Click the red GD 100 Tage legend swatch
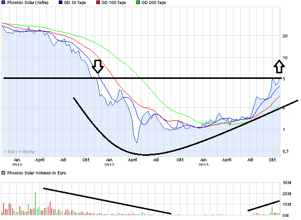301x220 pixels. click(98, 3)
